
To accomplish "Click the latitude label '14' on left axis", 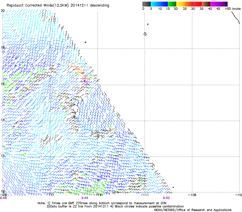I will click(3, 120).
